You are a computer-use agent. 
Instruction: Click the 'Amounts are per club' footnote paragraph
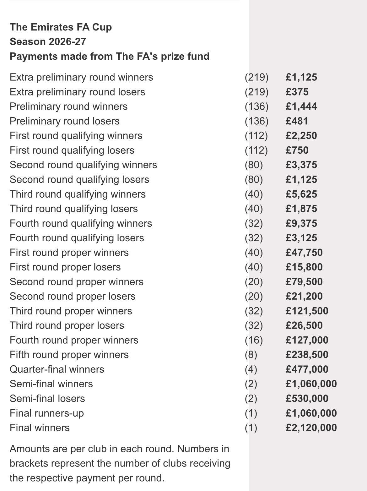coord(120,463)
